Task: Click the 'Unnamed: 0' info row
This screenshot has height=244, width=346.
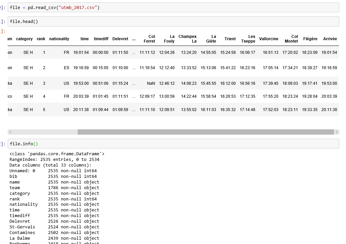Action: [x=53, y=171]
